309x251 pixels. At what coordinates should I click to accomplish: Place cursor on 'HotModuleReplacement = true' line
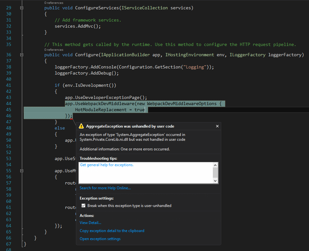(110, 110)
